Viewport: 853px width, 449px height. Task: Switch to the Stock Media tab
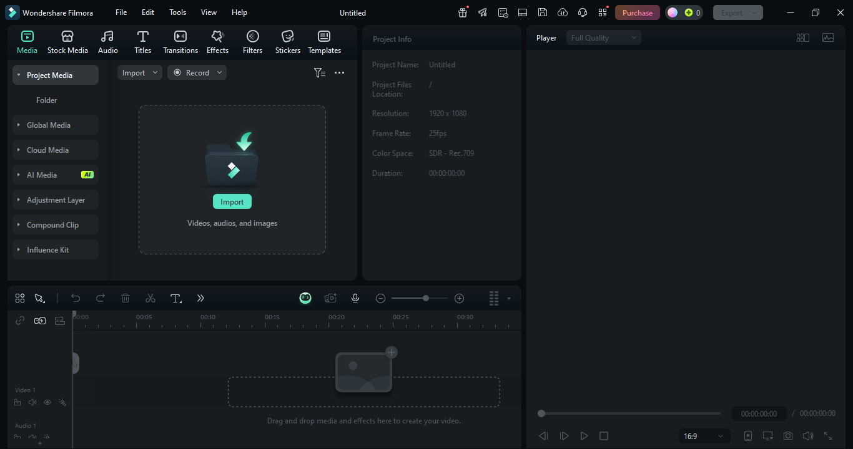pyautogui.click(x=67, y=42)
